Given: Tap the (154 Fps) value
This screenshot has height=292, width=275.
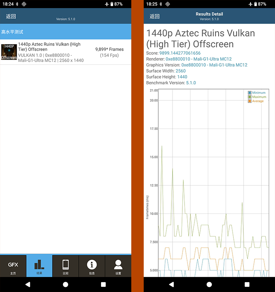Looking at the screenshot, I should point(109,55).
